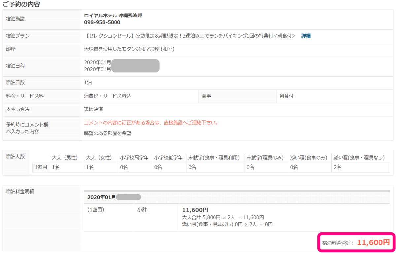This screenshot has height=253, width=396.
Task: Click the 食事 cell label
Action: 207,96
